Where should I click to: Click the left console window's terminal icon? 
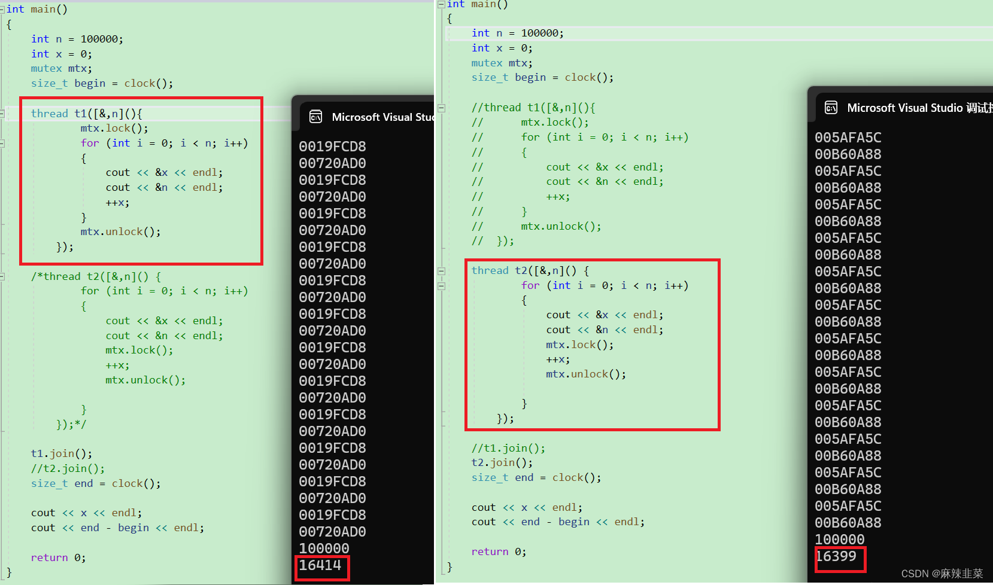(x=315, y=117)
